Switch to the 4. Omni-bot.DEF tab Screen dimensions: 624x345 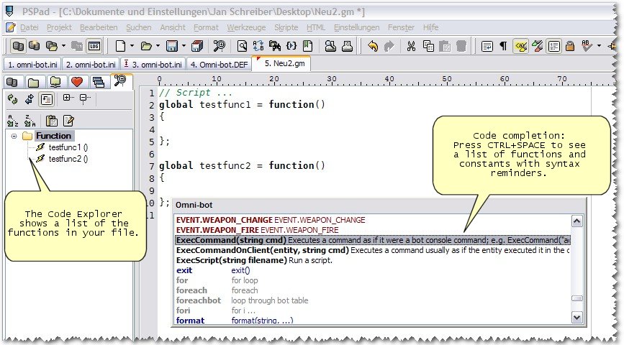[219, 65]
